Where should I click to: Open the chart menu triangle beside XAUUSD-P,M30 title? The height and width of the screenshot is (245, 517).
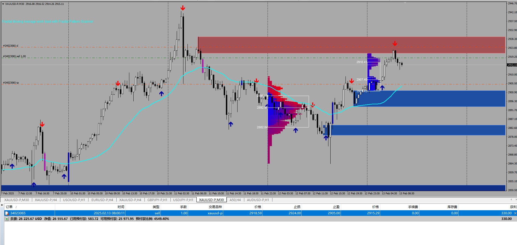[x=3, y=4]
